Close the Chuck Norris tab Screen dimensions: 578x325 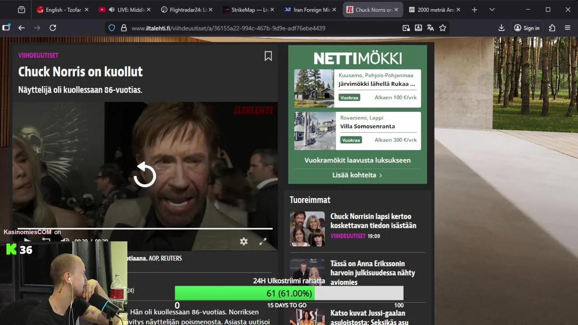click(x=396, y=9)
